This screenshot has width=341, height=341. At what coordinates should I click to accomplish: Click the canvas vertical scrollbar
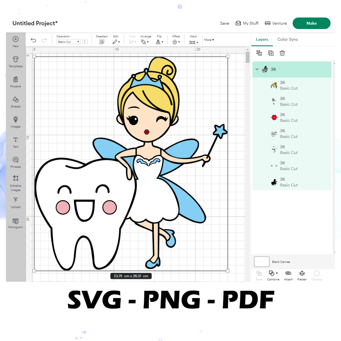[248, 57]
